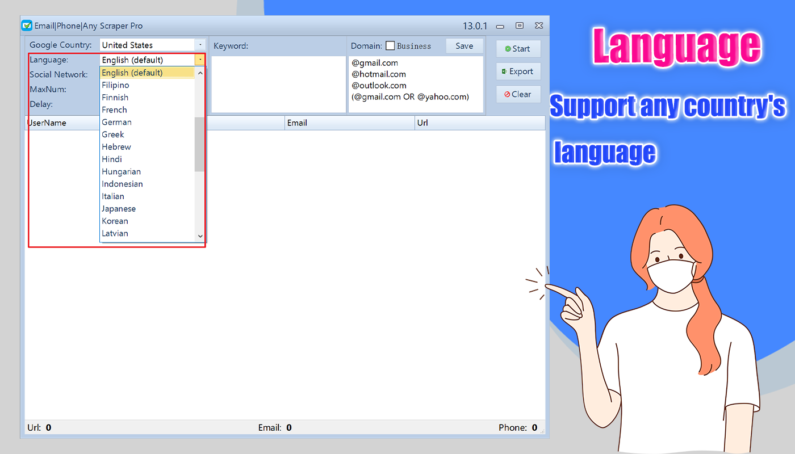Open the Google Country dropdown
This screenshot has width=795, height=454.
(x=200, y=45)
